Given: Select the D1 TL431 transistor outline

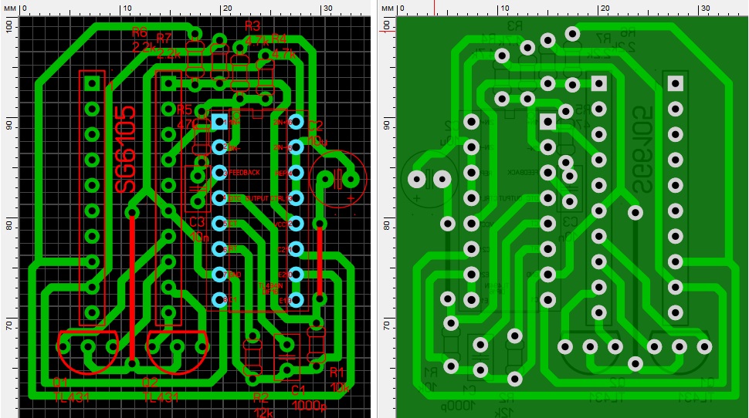Looking at the screenshot, I should tap(87, 351).
